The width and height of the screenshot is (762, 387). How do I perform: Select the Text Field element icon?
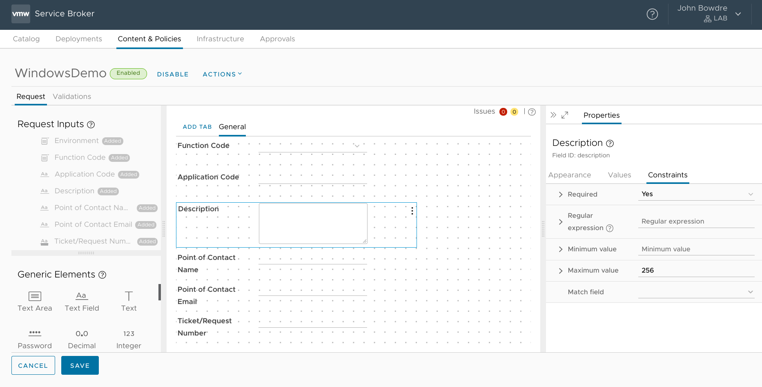point(82,296)
